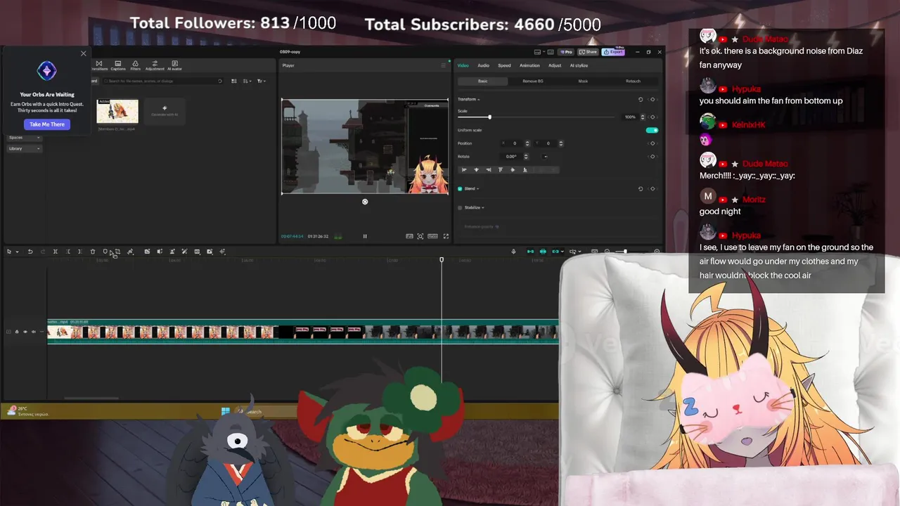Add a keyframe for Scale
This screenshot has width=900, height=506.
click(652, 117)
